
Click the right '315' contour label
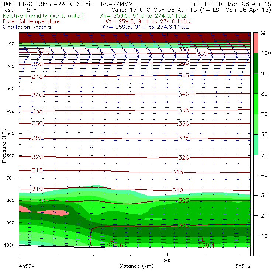177,172
